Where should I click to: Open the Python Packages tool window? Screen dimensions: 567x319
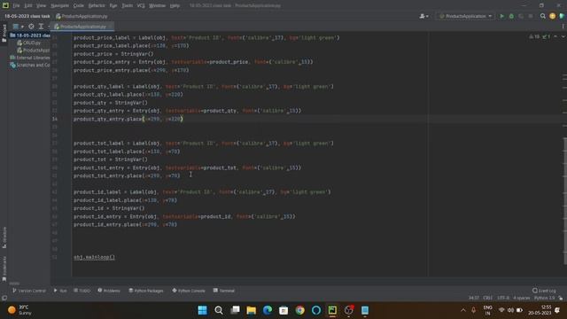pos(146,291)
